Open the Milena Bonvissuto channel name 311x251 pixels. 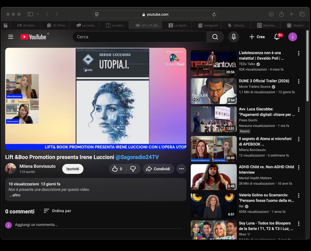point(38,166)
